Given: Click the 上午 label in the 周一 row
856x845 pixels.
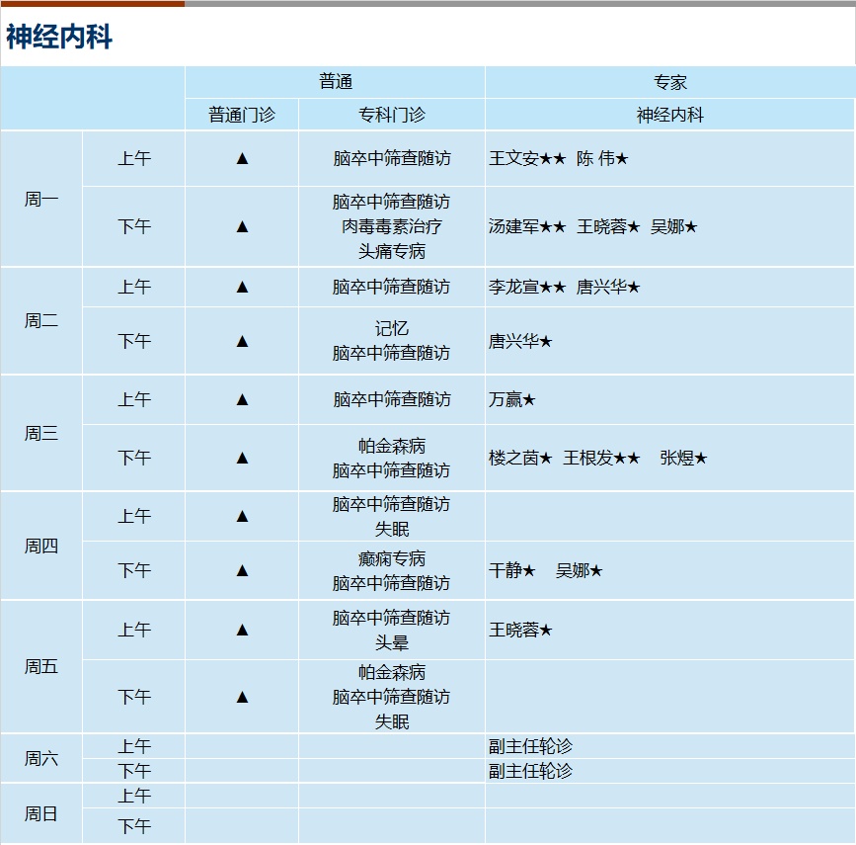Looking at the screenshot, I should pyautogui.click(x=133, y=158).
